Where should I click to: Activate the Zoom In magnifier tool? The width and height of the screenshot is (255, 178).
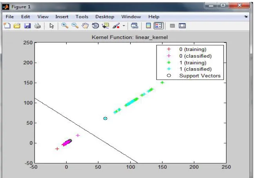coord(65,26)
